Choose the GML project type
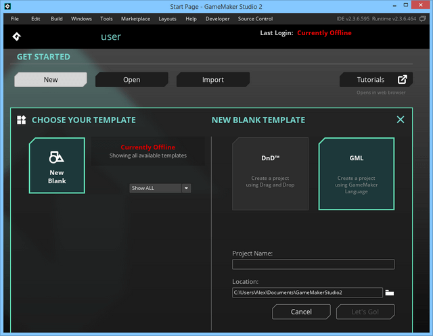This screenshot has width=433, height=336. click(x=357, y=174)
